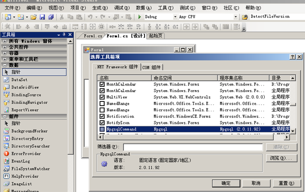Open the 工具(T) menu
The image size is (305, 192).
tap(166, 8)
